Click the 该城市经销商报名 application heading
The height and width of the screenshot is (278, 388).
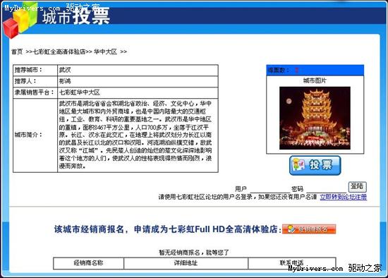coord(168,229)
